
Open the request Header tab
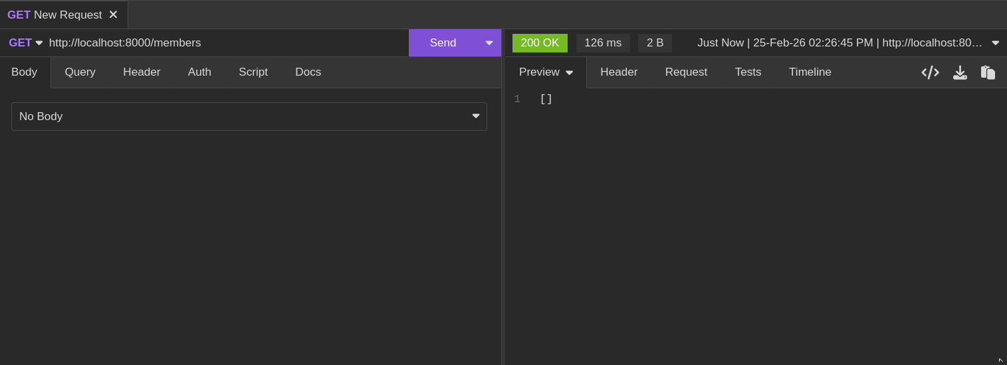coord(142,72)
